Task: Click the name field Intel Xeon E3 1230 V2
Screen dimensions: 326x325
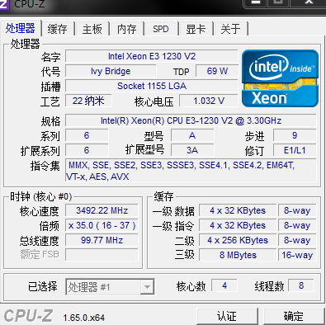Action: [152, 56]
